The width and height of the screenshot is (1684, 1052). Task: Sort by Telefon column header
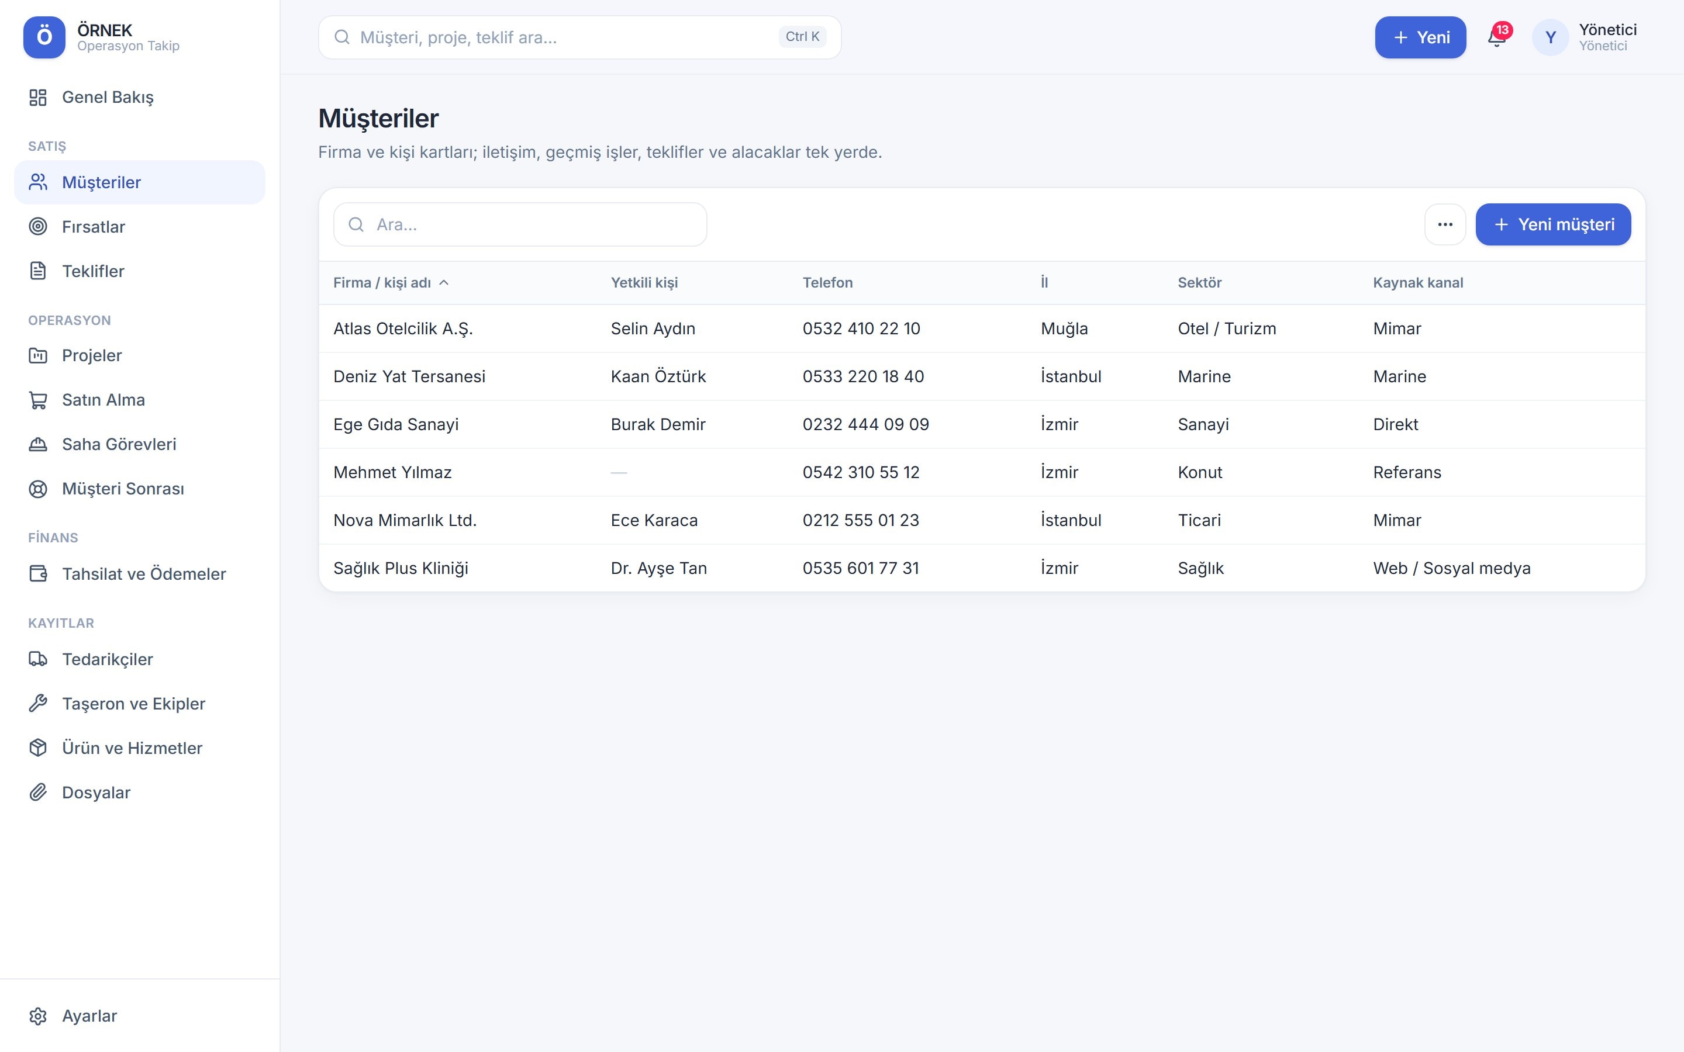(x=827, y=282)
